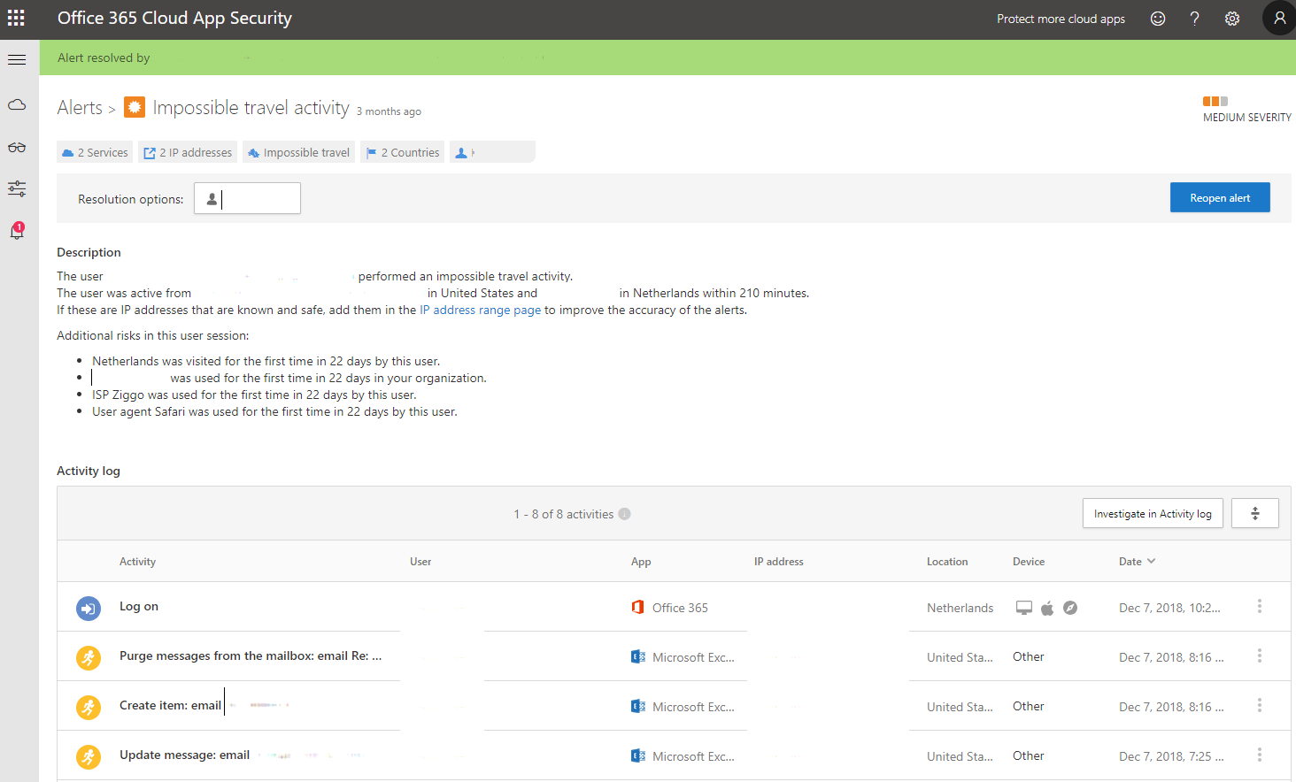Open the Purge messages from the mailbox row

(x=674, y=656)
